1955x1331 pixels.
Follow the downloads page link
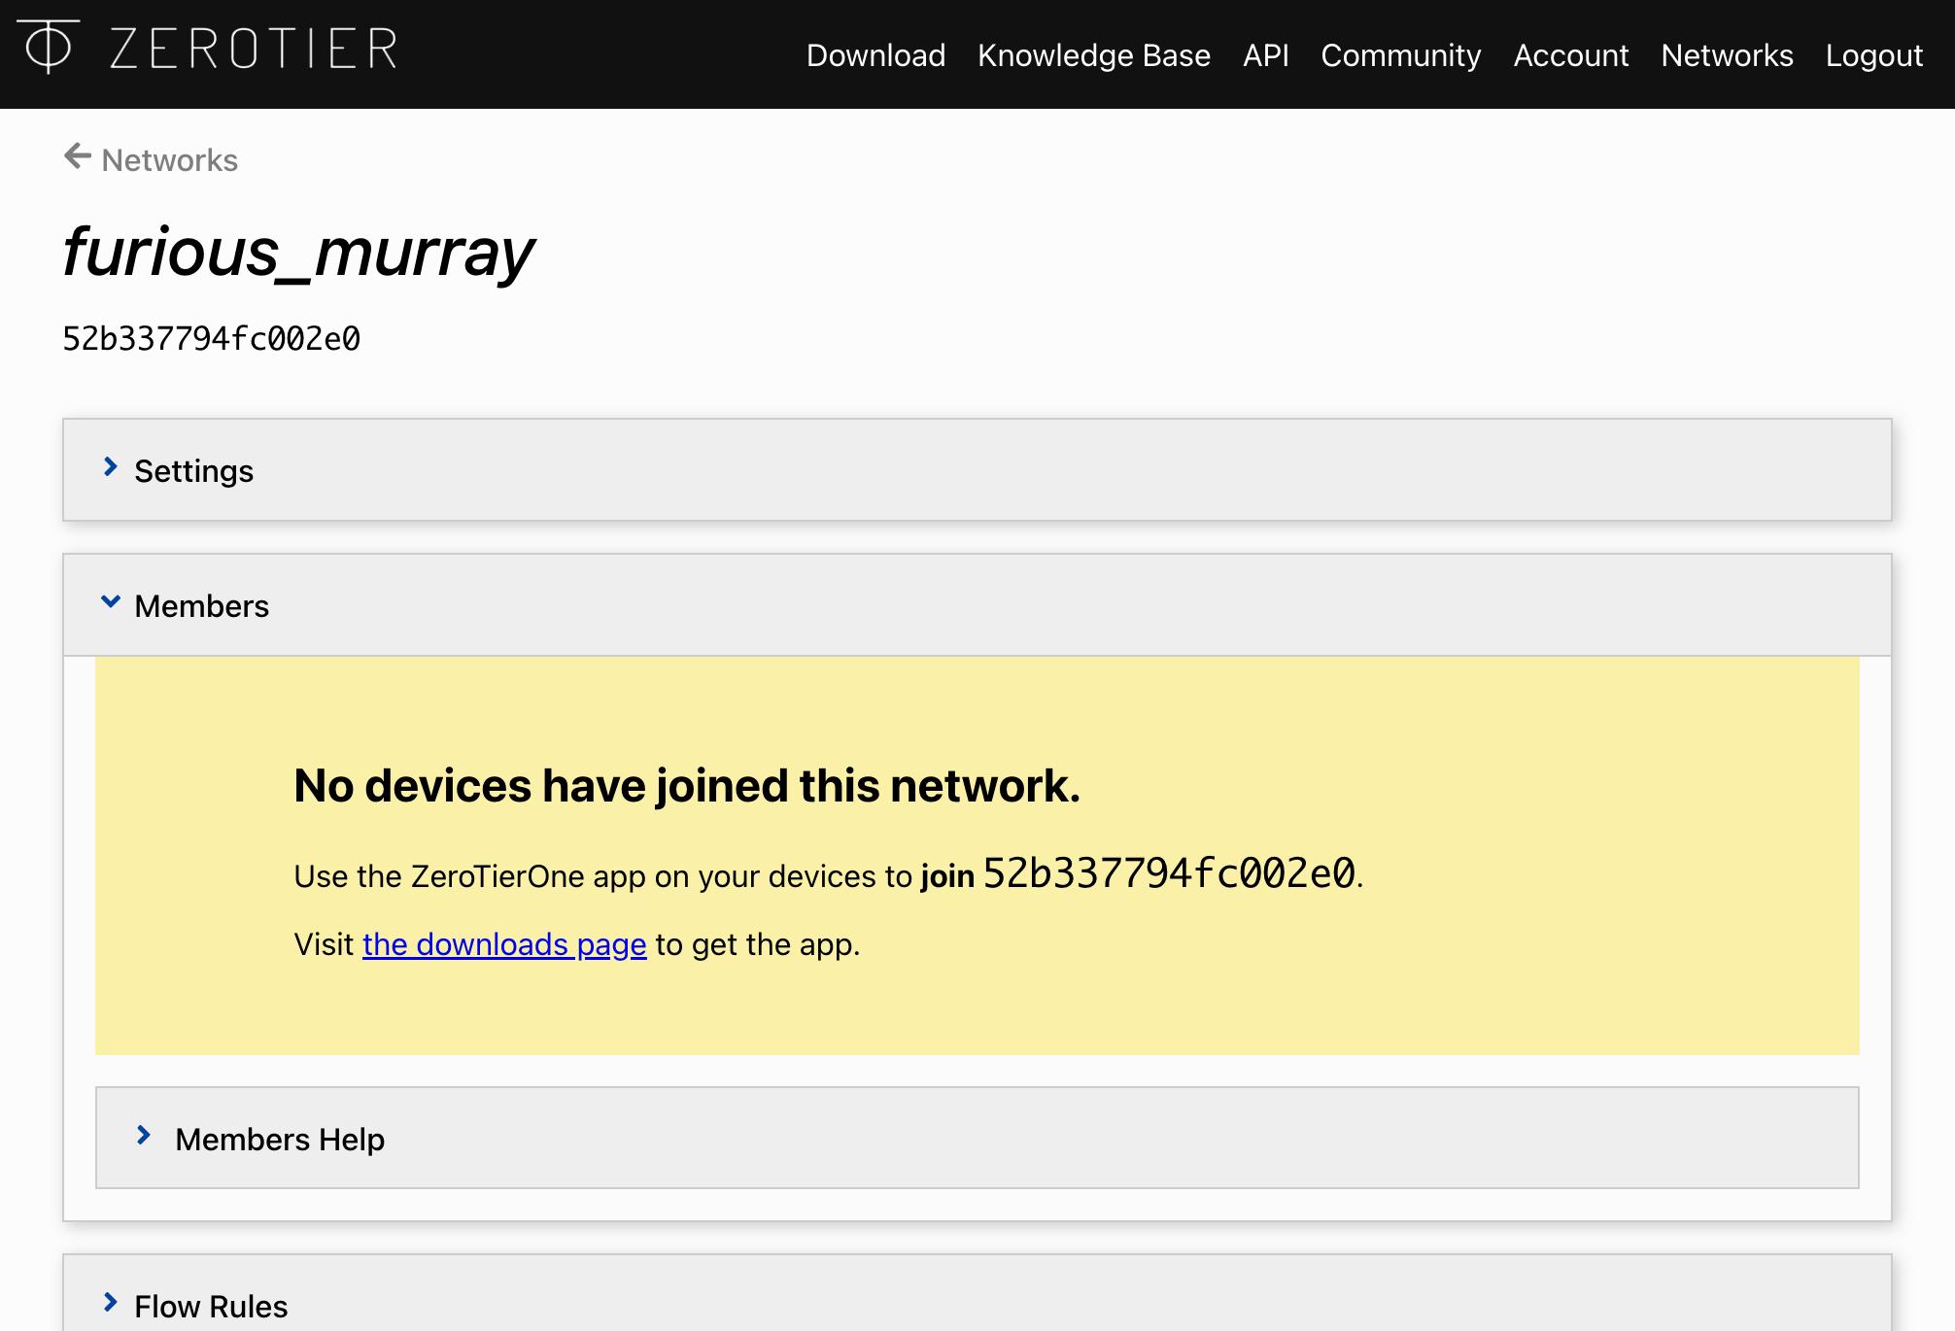coord(504,944)
